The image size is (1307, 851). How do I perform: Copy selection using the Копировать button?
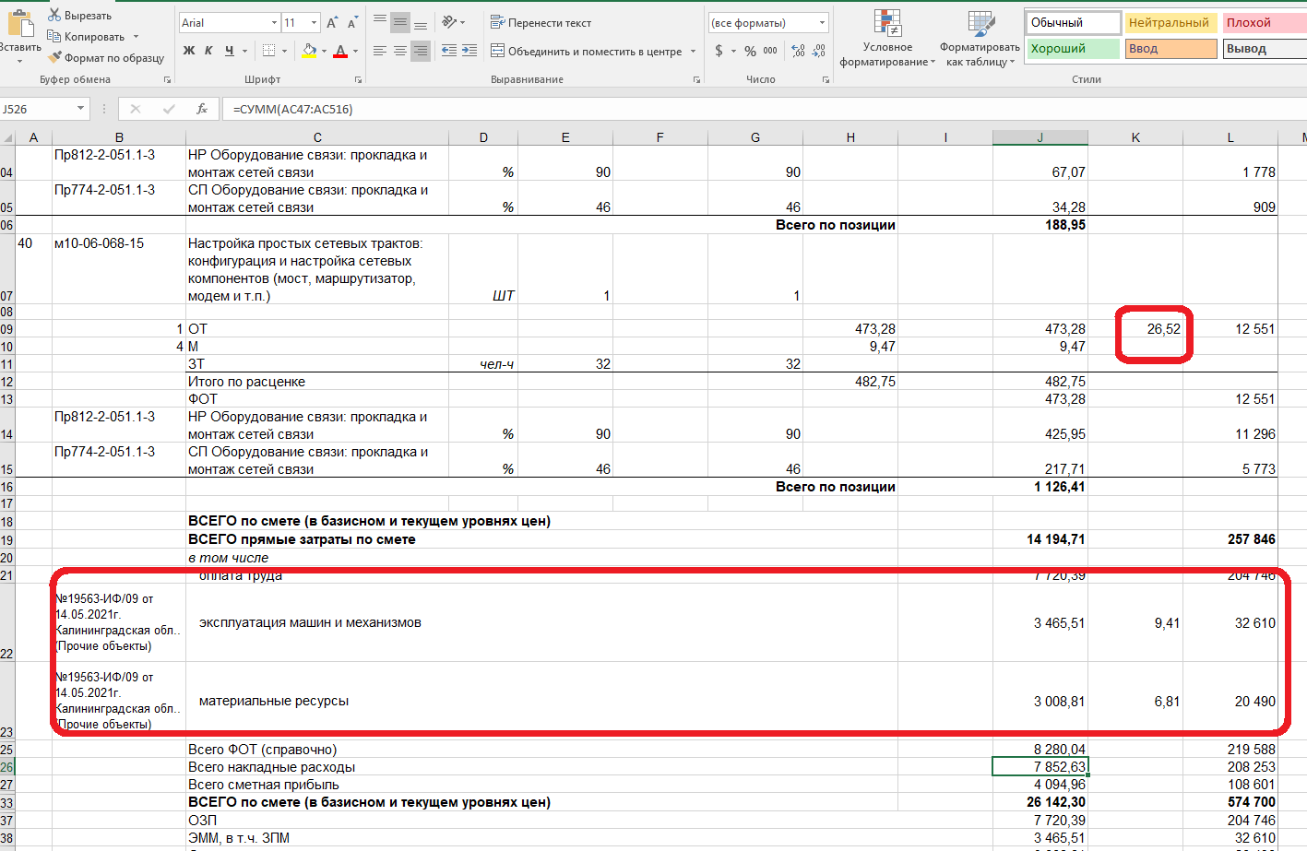tap(88, 36)
